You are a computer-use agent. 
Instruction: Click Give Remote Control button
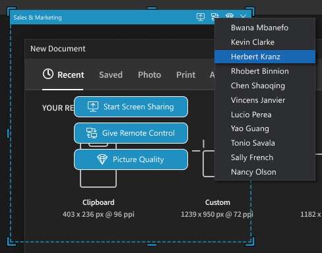[x=131, y=133]
